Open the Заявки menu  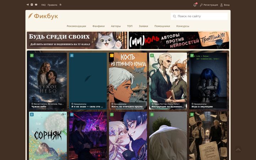click(x=143, y=26)
